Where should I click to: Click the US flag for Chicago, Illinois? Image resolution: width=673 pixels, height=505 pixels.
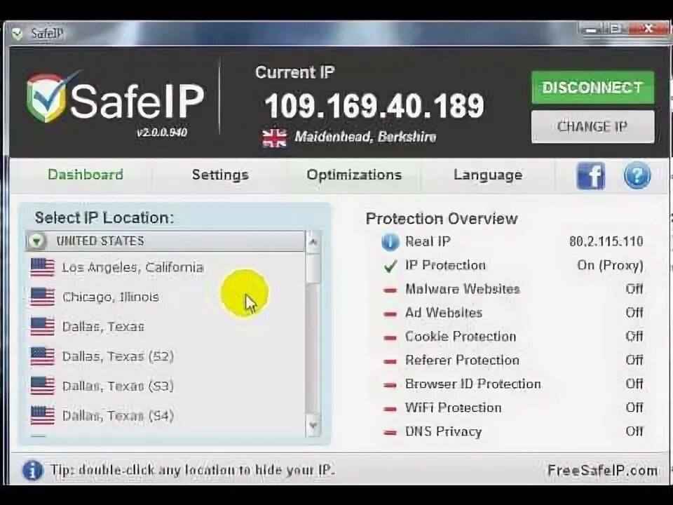click(43, 297)
